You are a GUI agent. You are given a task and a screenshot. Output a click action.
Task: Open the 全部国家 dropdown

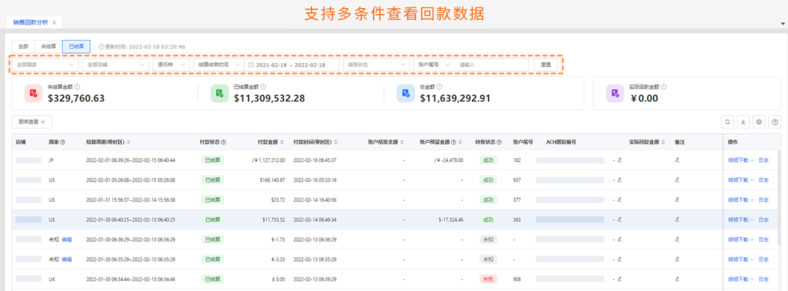(45, 65)
